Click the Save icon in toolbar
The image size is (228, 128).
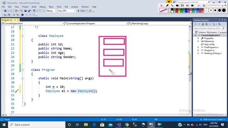tap(25, 11)
